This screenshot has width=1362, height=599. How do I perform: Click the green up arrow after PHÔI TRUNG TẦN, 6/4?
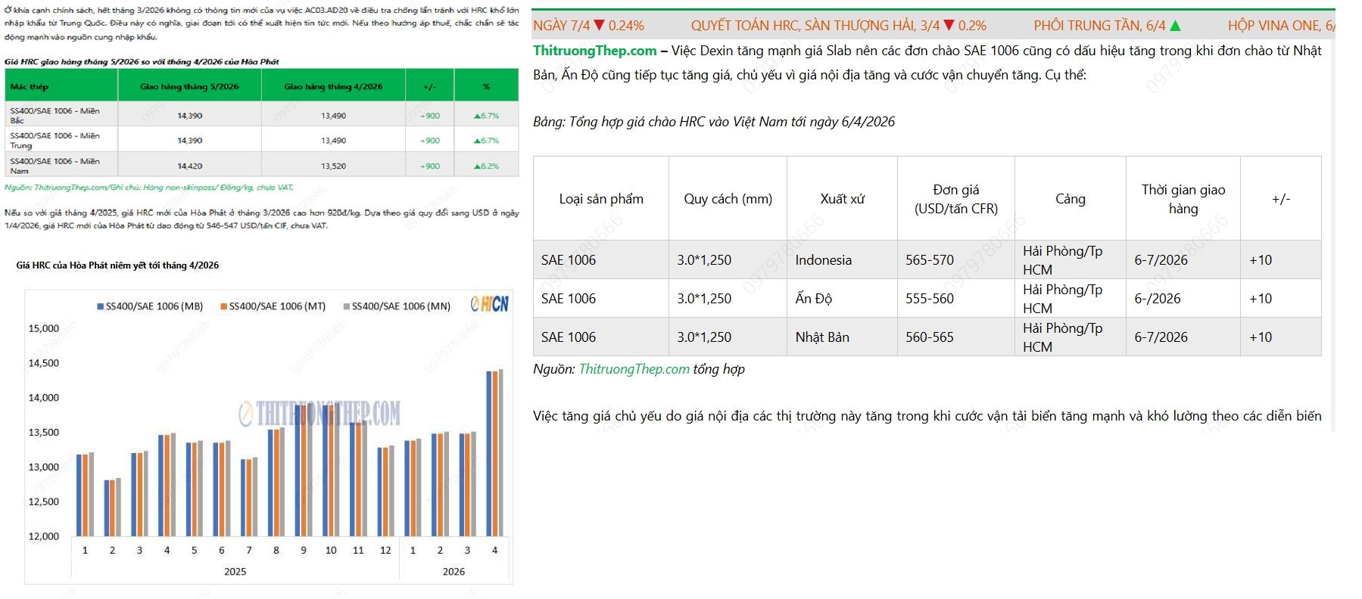[1175, 26]
